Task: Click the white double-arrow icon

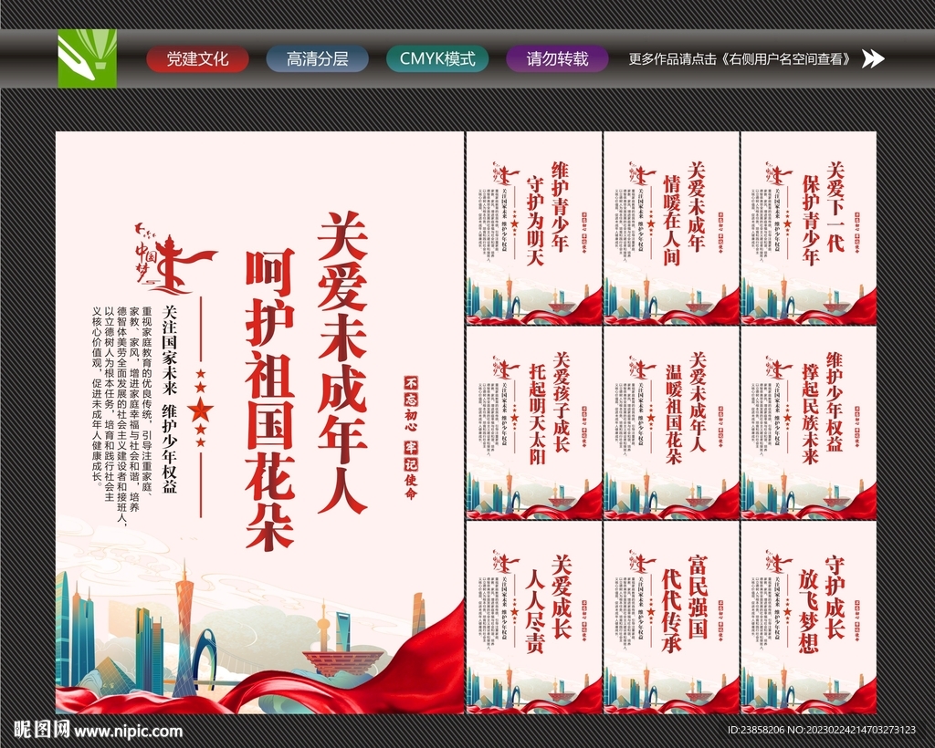Action: click(x=873, y=58)
